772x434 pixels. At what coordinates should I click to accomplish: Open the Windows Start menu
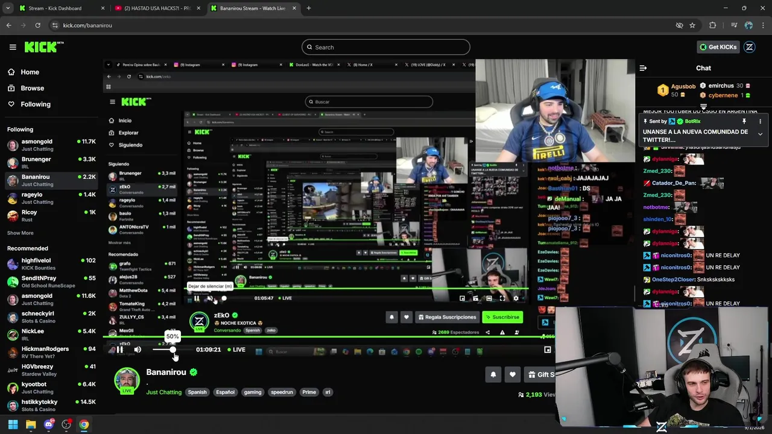pos(13,424)
